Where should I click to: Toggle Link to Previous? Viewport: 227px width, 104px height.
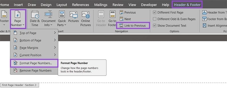click(133, 26)
